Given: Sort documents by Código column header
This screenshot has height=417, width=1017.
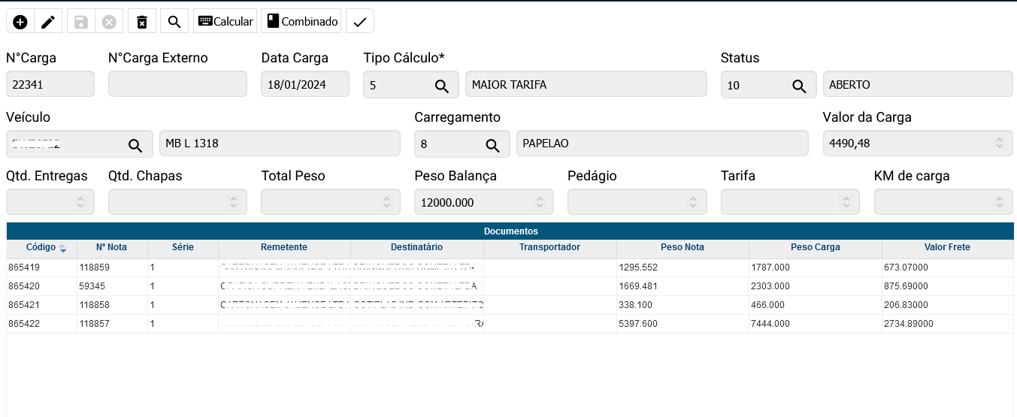Looking at the screenshot, I should [x=41, y=247].
